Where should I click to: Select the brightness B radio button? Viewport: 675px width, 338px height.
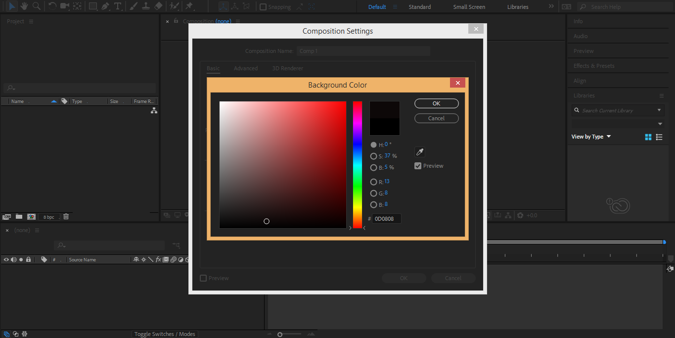coord(374,168)
